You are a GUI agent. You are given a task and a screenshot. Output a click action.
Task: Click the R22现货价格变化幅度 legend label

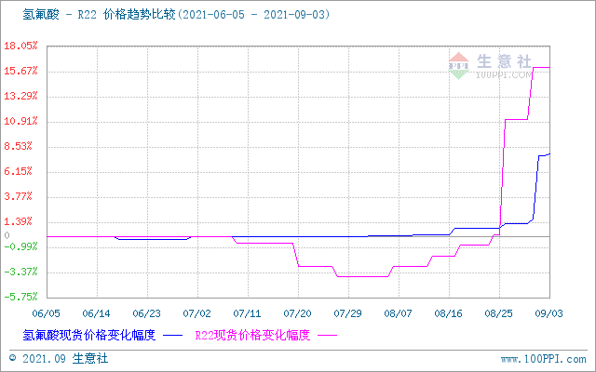(252, 335)
